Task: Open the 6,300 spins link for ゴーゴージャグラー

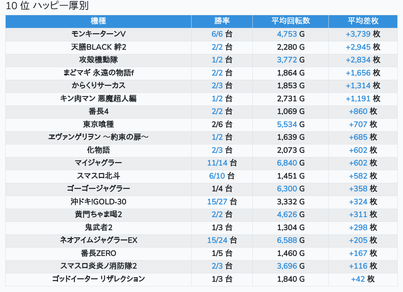Action: (x=287, y=189)
